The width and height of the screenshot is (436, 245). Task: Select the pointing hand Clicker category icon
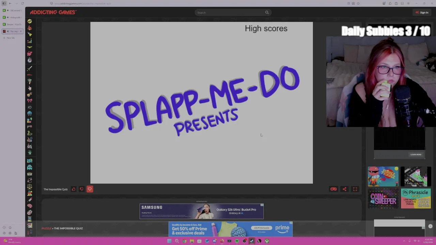pyautogui.click(x=30, y=88)
